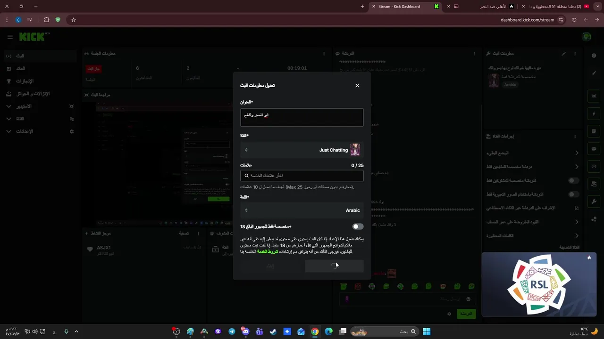Open the Arabic language dropdown
Viewport: 604px width, 339px height.
[x=302, y=210]
